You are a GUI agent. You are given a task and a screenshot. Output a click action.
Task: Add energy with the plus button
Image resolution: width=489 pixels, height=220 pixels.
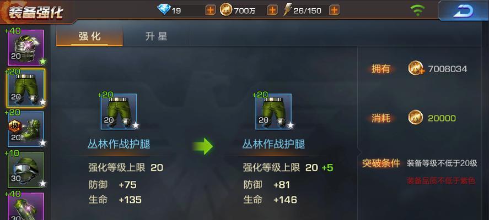[334, 10]
